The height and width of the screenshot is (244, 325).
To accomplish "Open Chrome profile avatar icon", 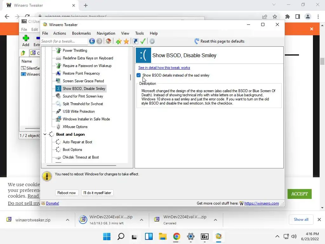I will [308, 17].
